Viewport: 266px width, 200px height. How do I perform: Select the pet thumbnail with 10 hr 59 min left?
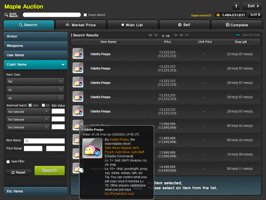[x=76, y=154]
